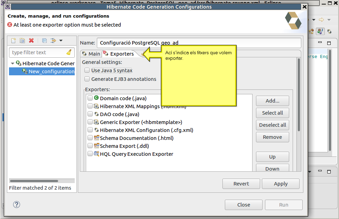This screenshot has height=219, width=339.
Task: Click the Hibernate XML Mappings row icon
Action: click(x=97, y=106)
